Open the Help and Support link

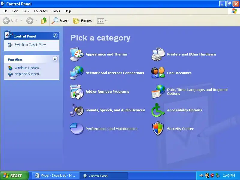27,74
